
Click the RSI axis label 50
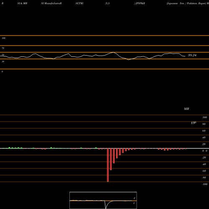click(3, 55)
